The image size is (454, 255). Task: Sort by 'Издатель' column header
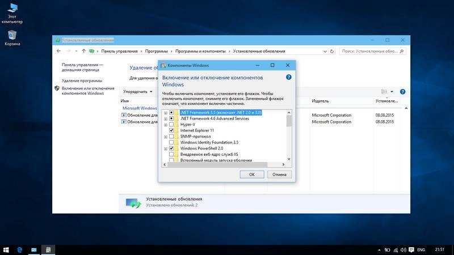[x=320, y=101]
